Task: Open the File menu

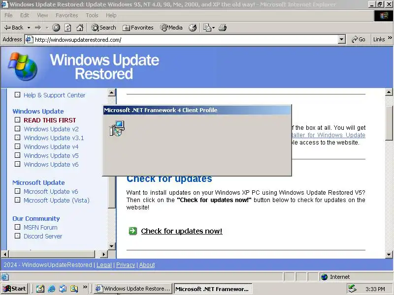Action: click(x=8, y=15)
